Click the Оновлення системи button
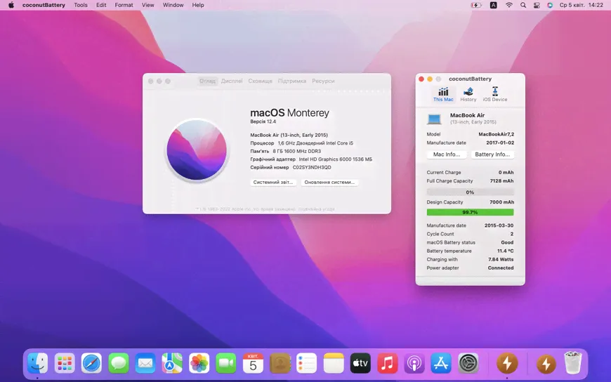 tap(330, 183)
